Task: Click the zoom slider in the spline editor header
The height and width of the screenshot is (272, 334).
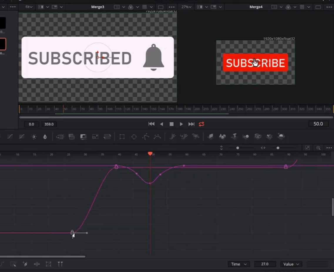Action: point(278,148)
